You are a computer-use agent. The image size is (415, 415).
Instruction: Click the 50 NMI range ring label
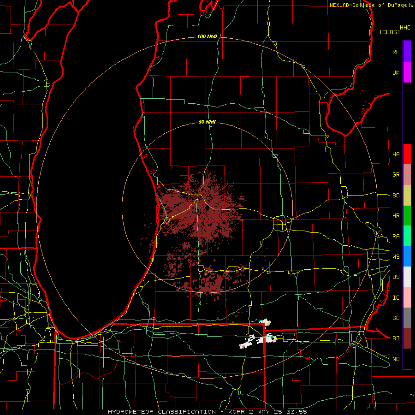point(207,122)
